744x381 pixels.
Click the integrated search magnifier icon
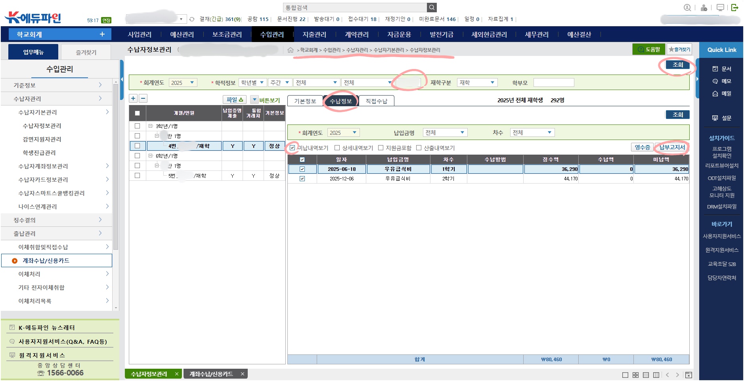coord(432,8)
